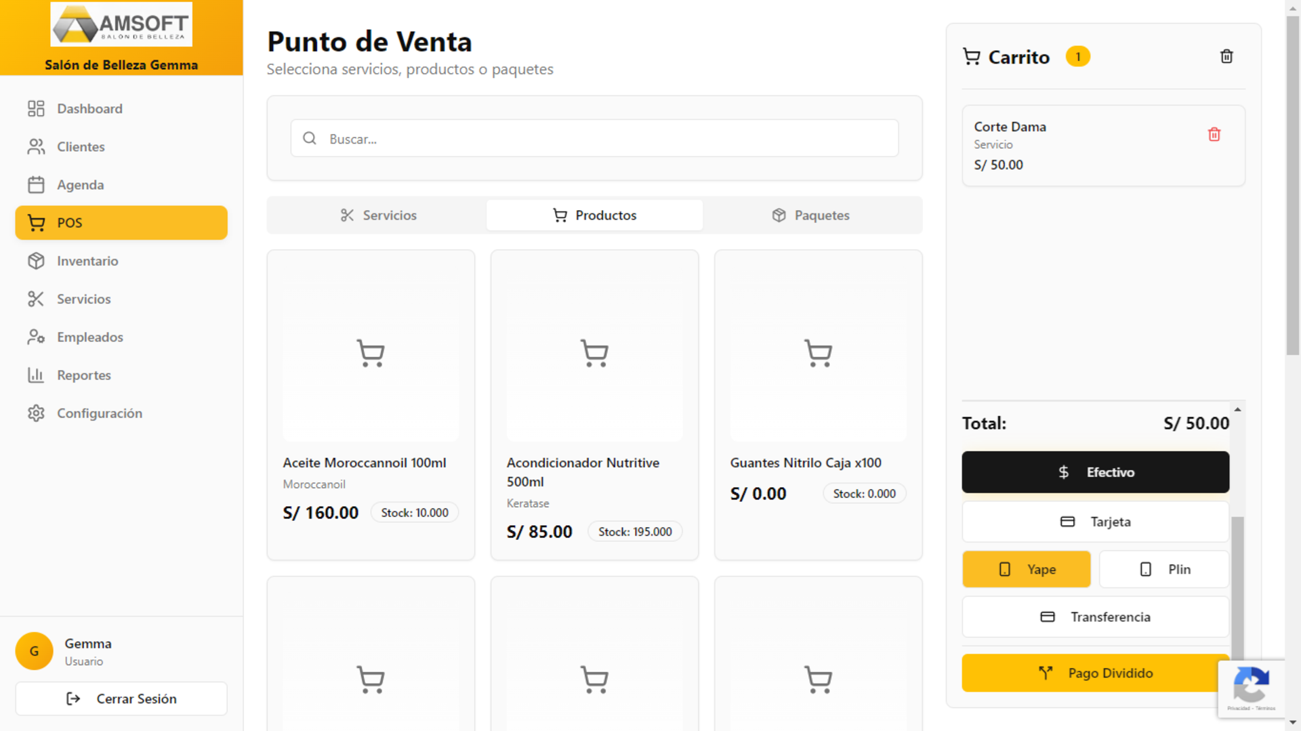Remove Corte Dama with the red trash icon

(x=1214, y=134)
